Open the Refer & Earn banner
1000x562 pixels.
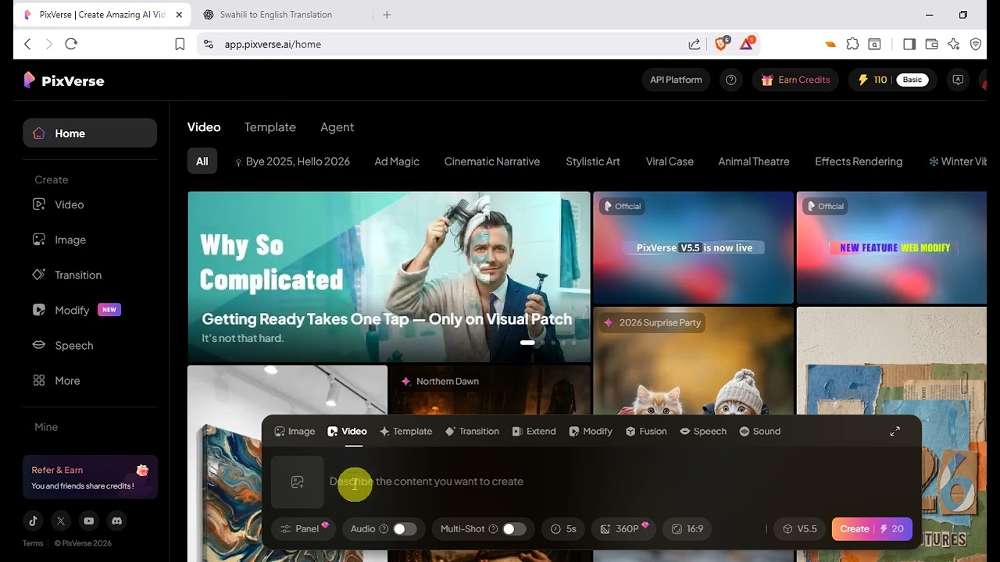(x=90, y=477)
